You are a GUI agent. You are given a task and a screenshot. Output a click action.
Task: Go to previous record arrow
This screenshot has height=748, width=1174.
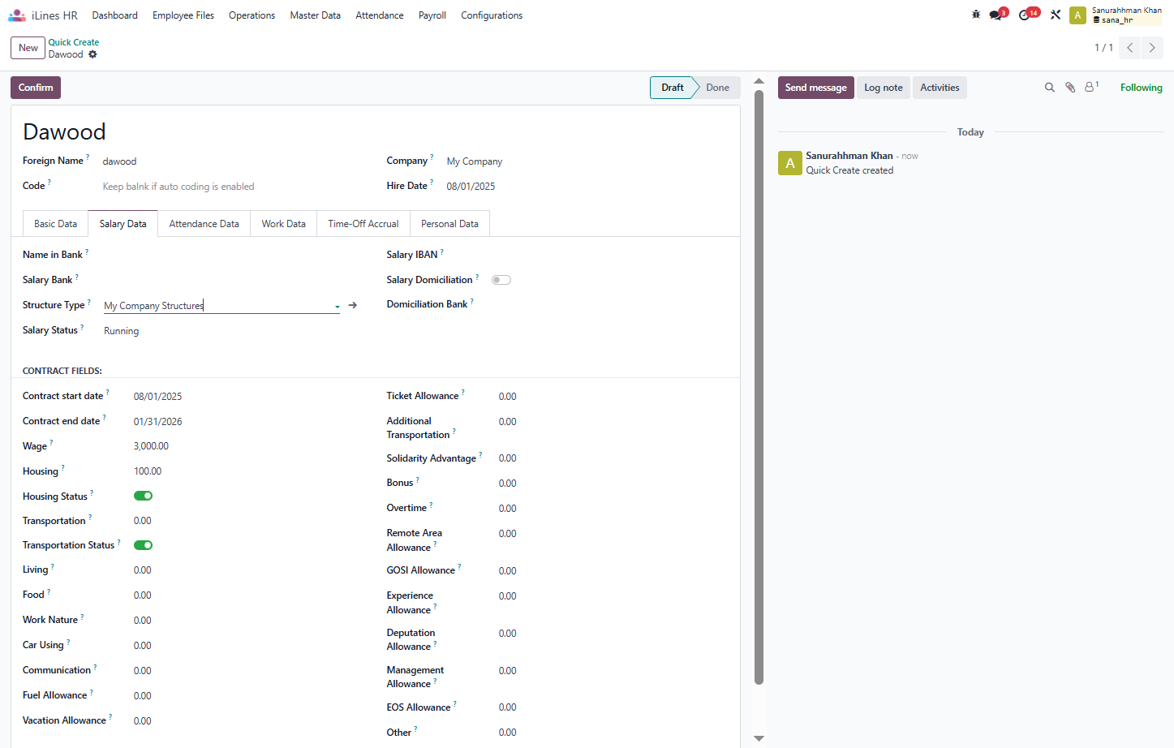coord(1129,48)
